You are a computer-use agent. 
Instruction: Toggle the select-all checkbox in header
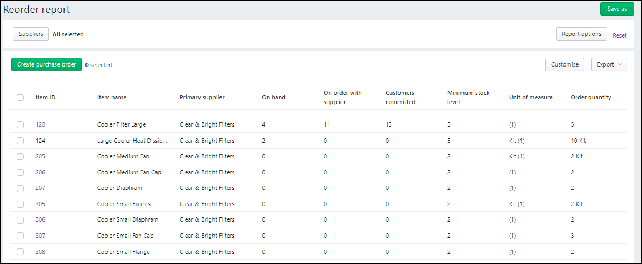(x=20, y=98)
